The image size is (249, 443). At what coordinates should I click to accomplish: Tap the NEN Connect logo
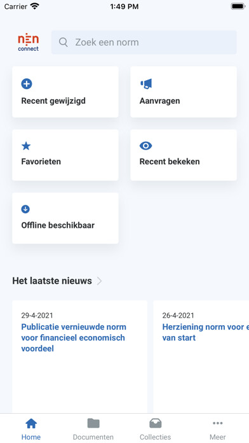(x=28, y=43)
